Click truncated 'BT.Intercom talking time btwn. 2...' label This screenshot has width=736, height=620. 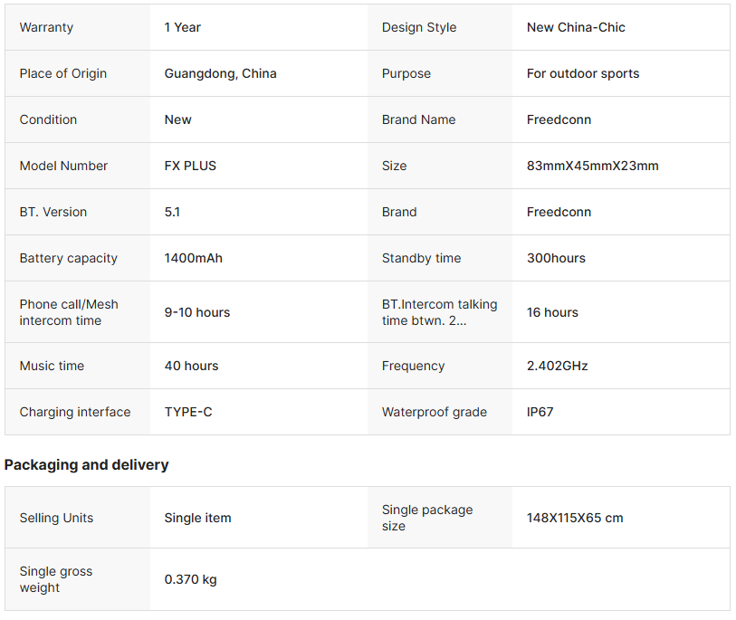[x=439, y=312]
